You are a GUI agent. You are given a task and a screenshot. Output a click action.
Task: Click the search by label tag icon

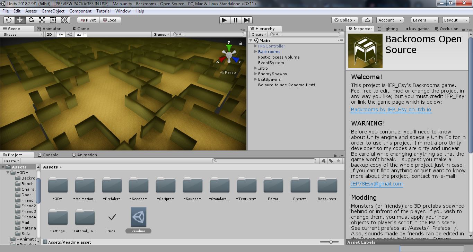[331, 161]
